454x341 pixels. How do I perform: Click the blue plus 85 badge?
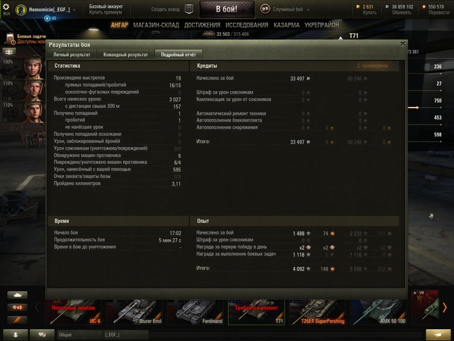[x=50, y=18]
